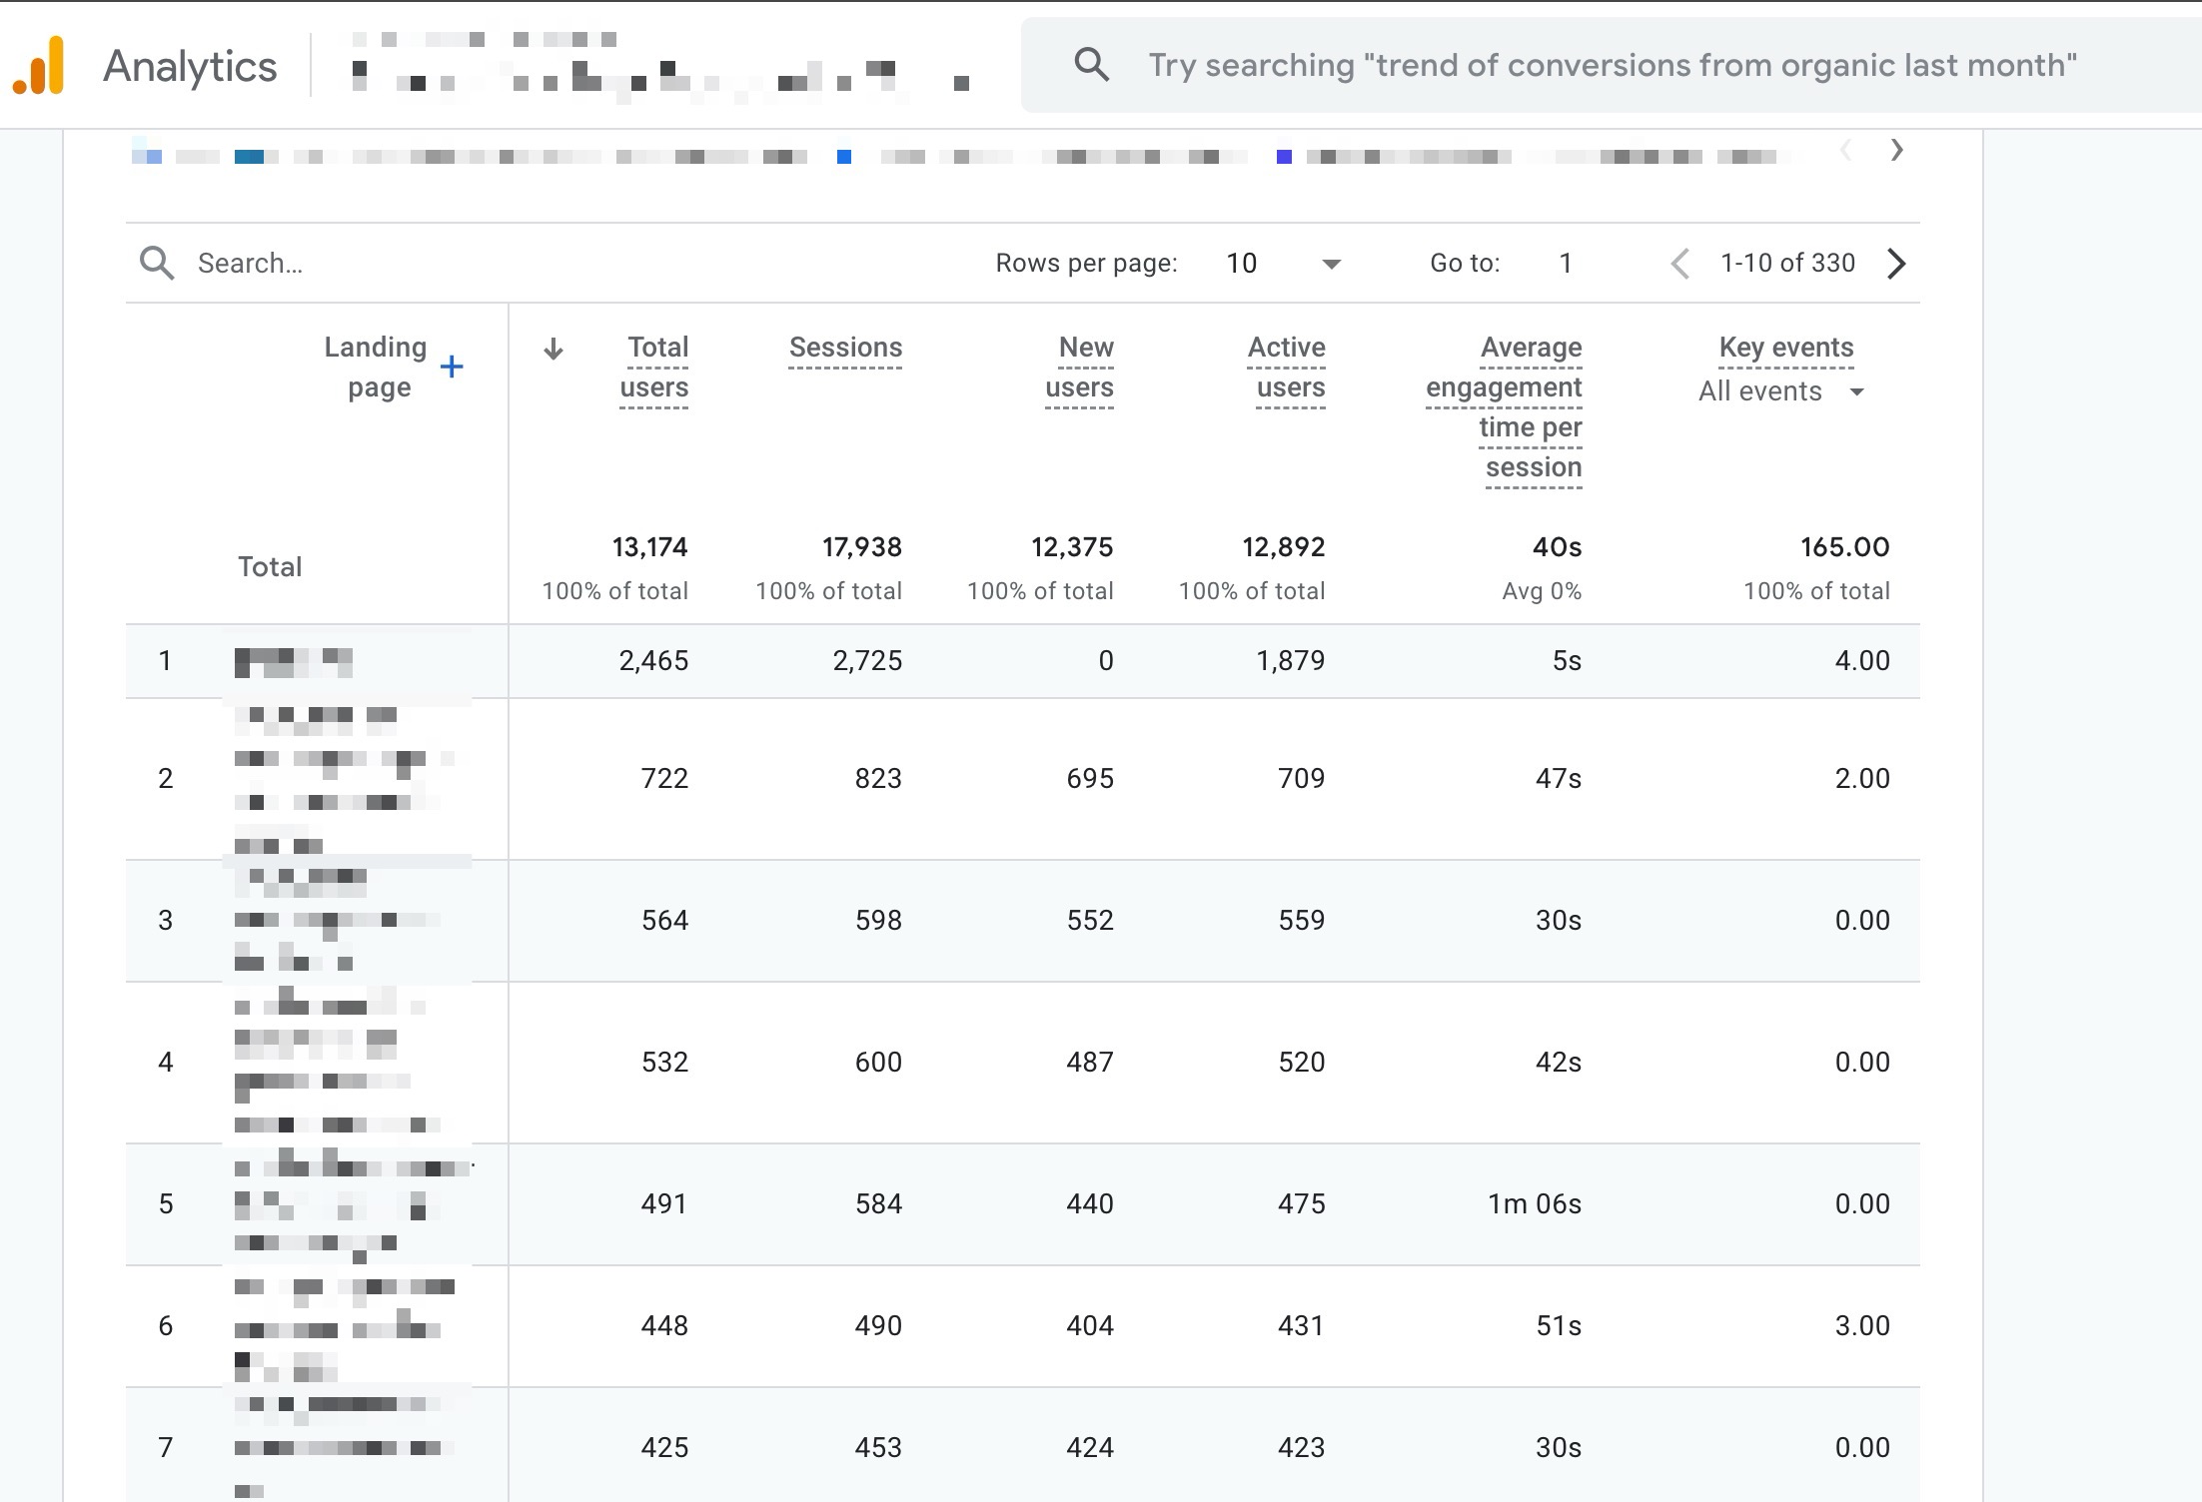Click row number 1 in the table
The image size is (2202, 1502).
tap(165, 661)
